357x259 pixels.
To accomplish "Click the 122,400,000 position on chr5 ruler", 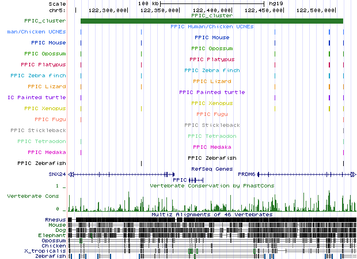I will [212, 10].
